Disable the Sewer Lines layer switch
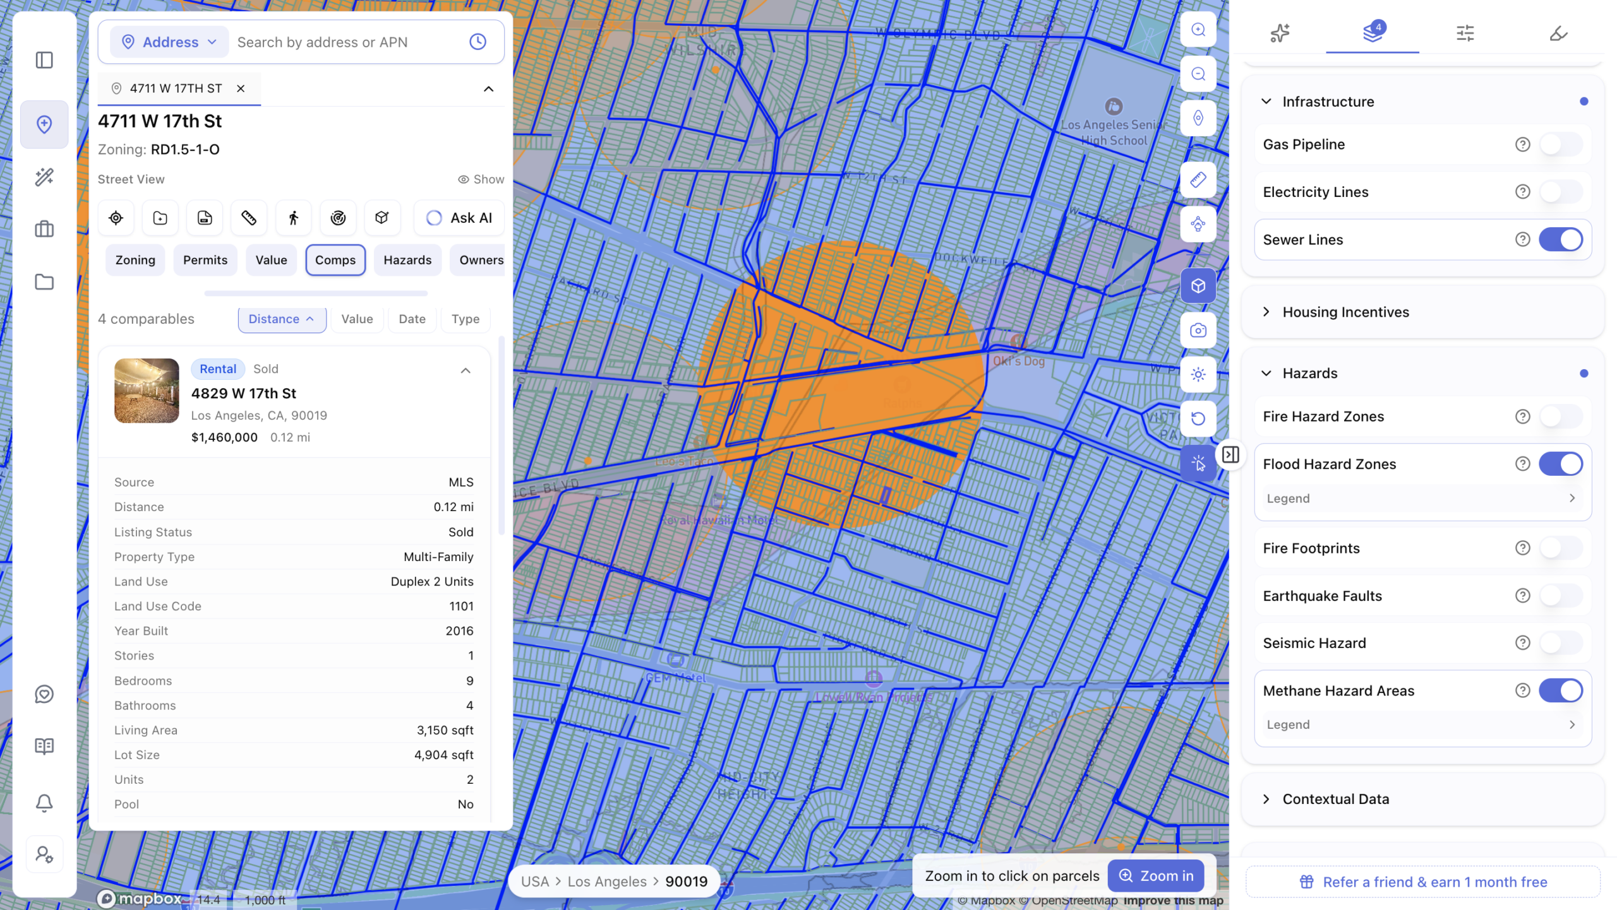 point(1560,240)
